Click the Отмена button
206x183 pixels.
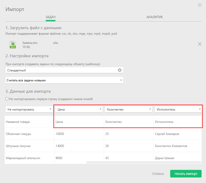pyautogui.click(x=158, y=174)
